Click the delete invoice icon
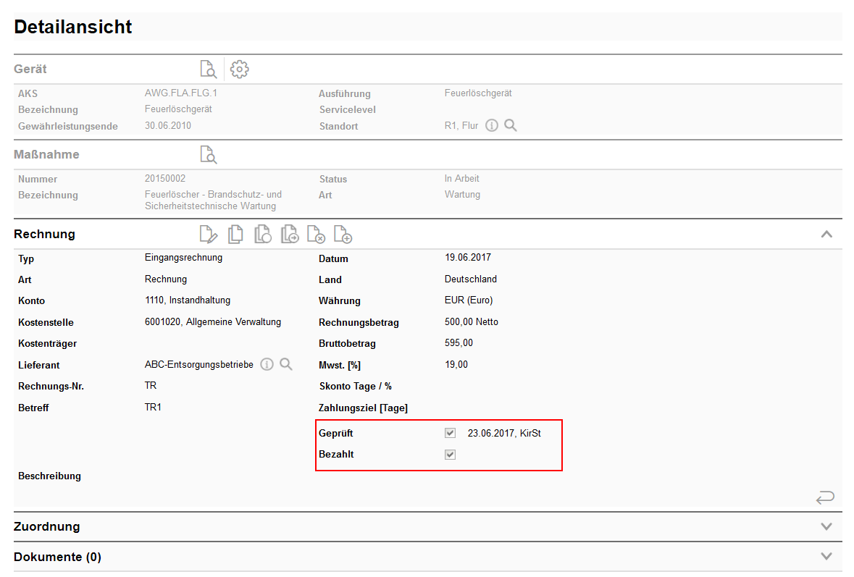The height and width of the screenshot is (577, 854). (316, 235)
